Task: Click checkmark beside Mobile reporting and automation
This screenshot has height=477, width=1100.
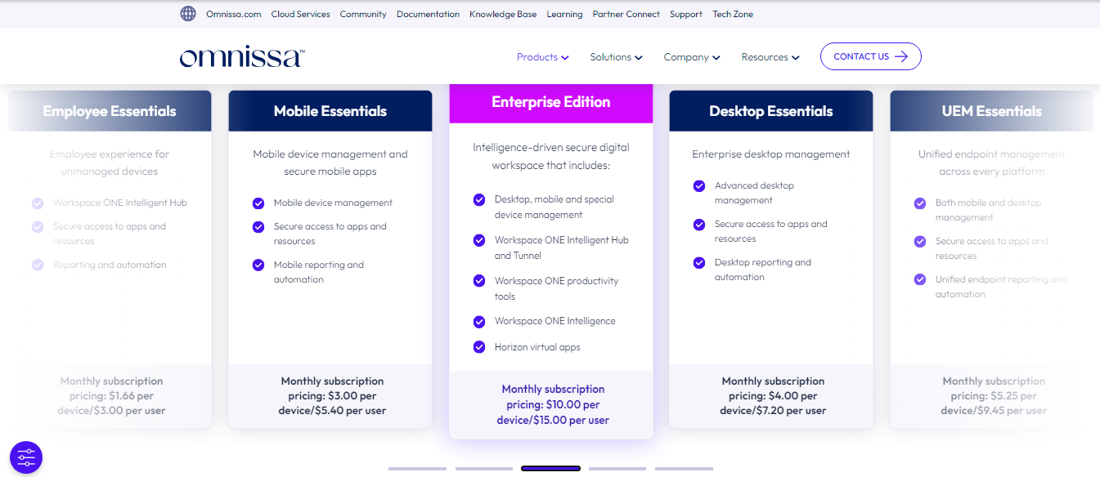Action: tap(258, 265)
